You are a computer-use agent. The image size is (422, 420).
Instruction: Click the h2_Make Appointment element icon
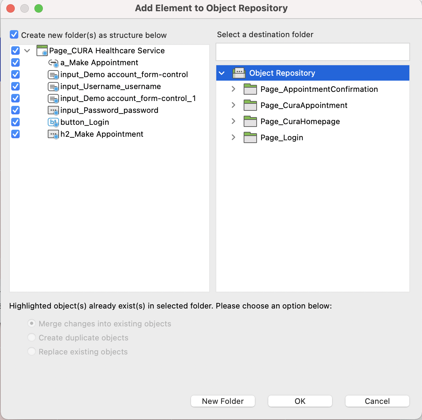click(53, 134)
